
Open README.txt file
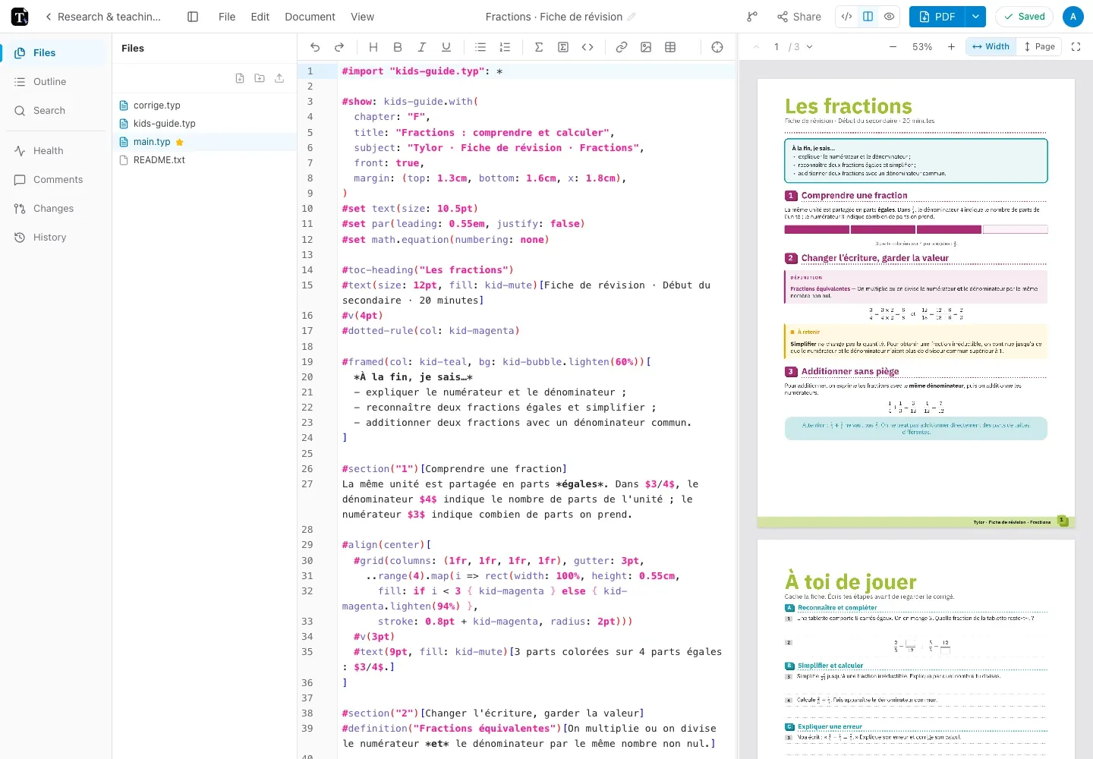(204, 160)
